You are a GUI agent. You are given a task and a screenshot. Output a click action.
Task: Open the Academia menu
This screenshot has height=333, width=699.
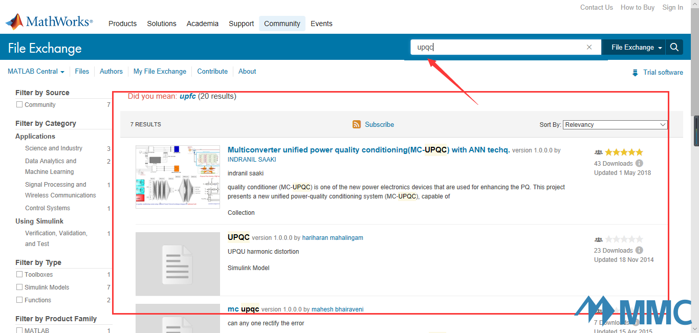tap(203, 24)
